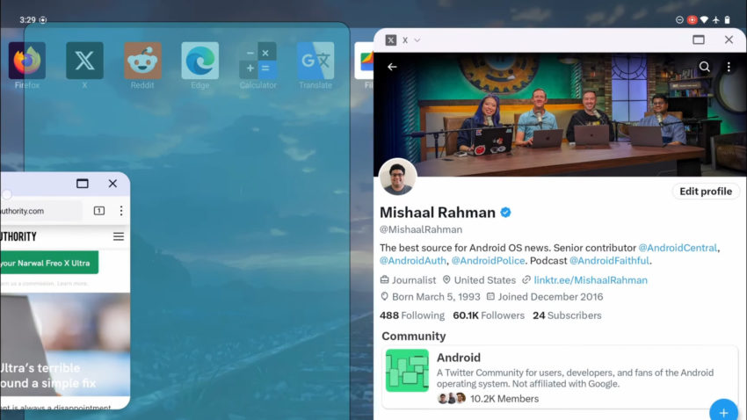Viewport: 747px width, 420px height.
Task: Open the browser three-dot overflow menu
Action: [x=121, y=211]
